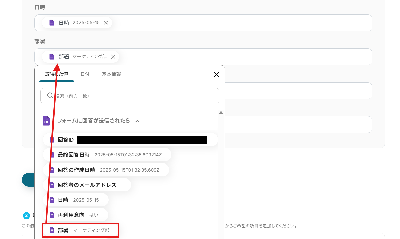
Task: Click the blue pentagon X icon
Action: [26, 215]
